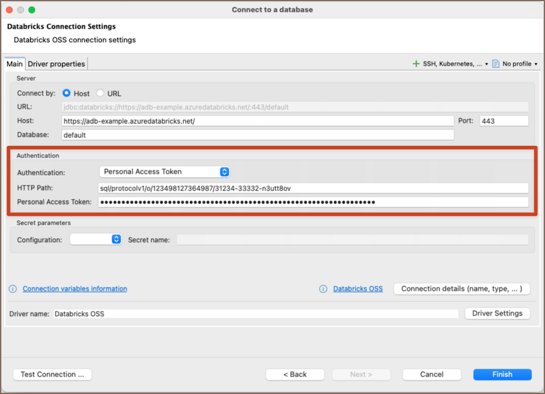Click info icon next to Databricks OSS link
545x394 pixels.
(323, 289)
